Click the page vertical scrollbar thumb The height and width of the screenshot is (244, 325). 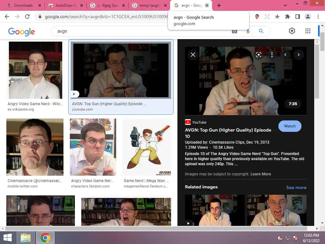click(322, 42)
